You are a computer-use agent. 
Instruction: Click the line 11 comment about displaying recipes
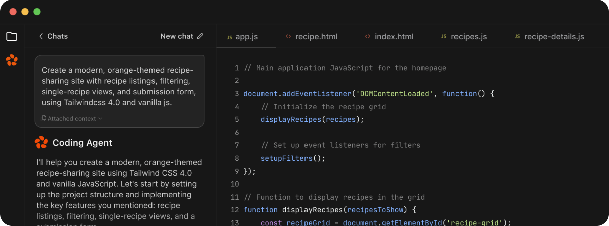click(x=334, y=198)
